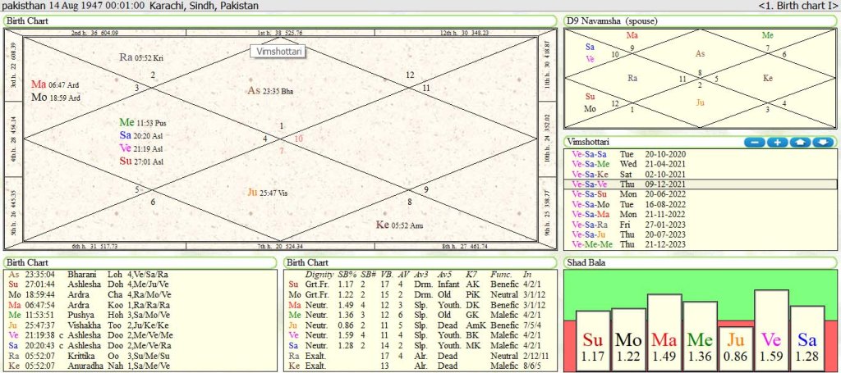
Task: Select Jupiter 'Ju 25:47 Vis' in birth chart
Action: (266, 192)
